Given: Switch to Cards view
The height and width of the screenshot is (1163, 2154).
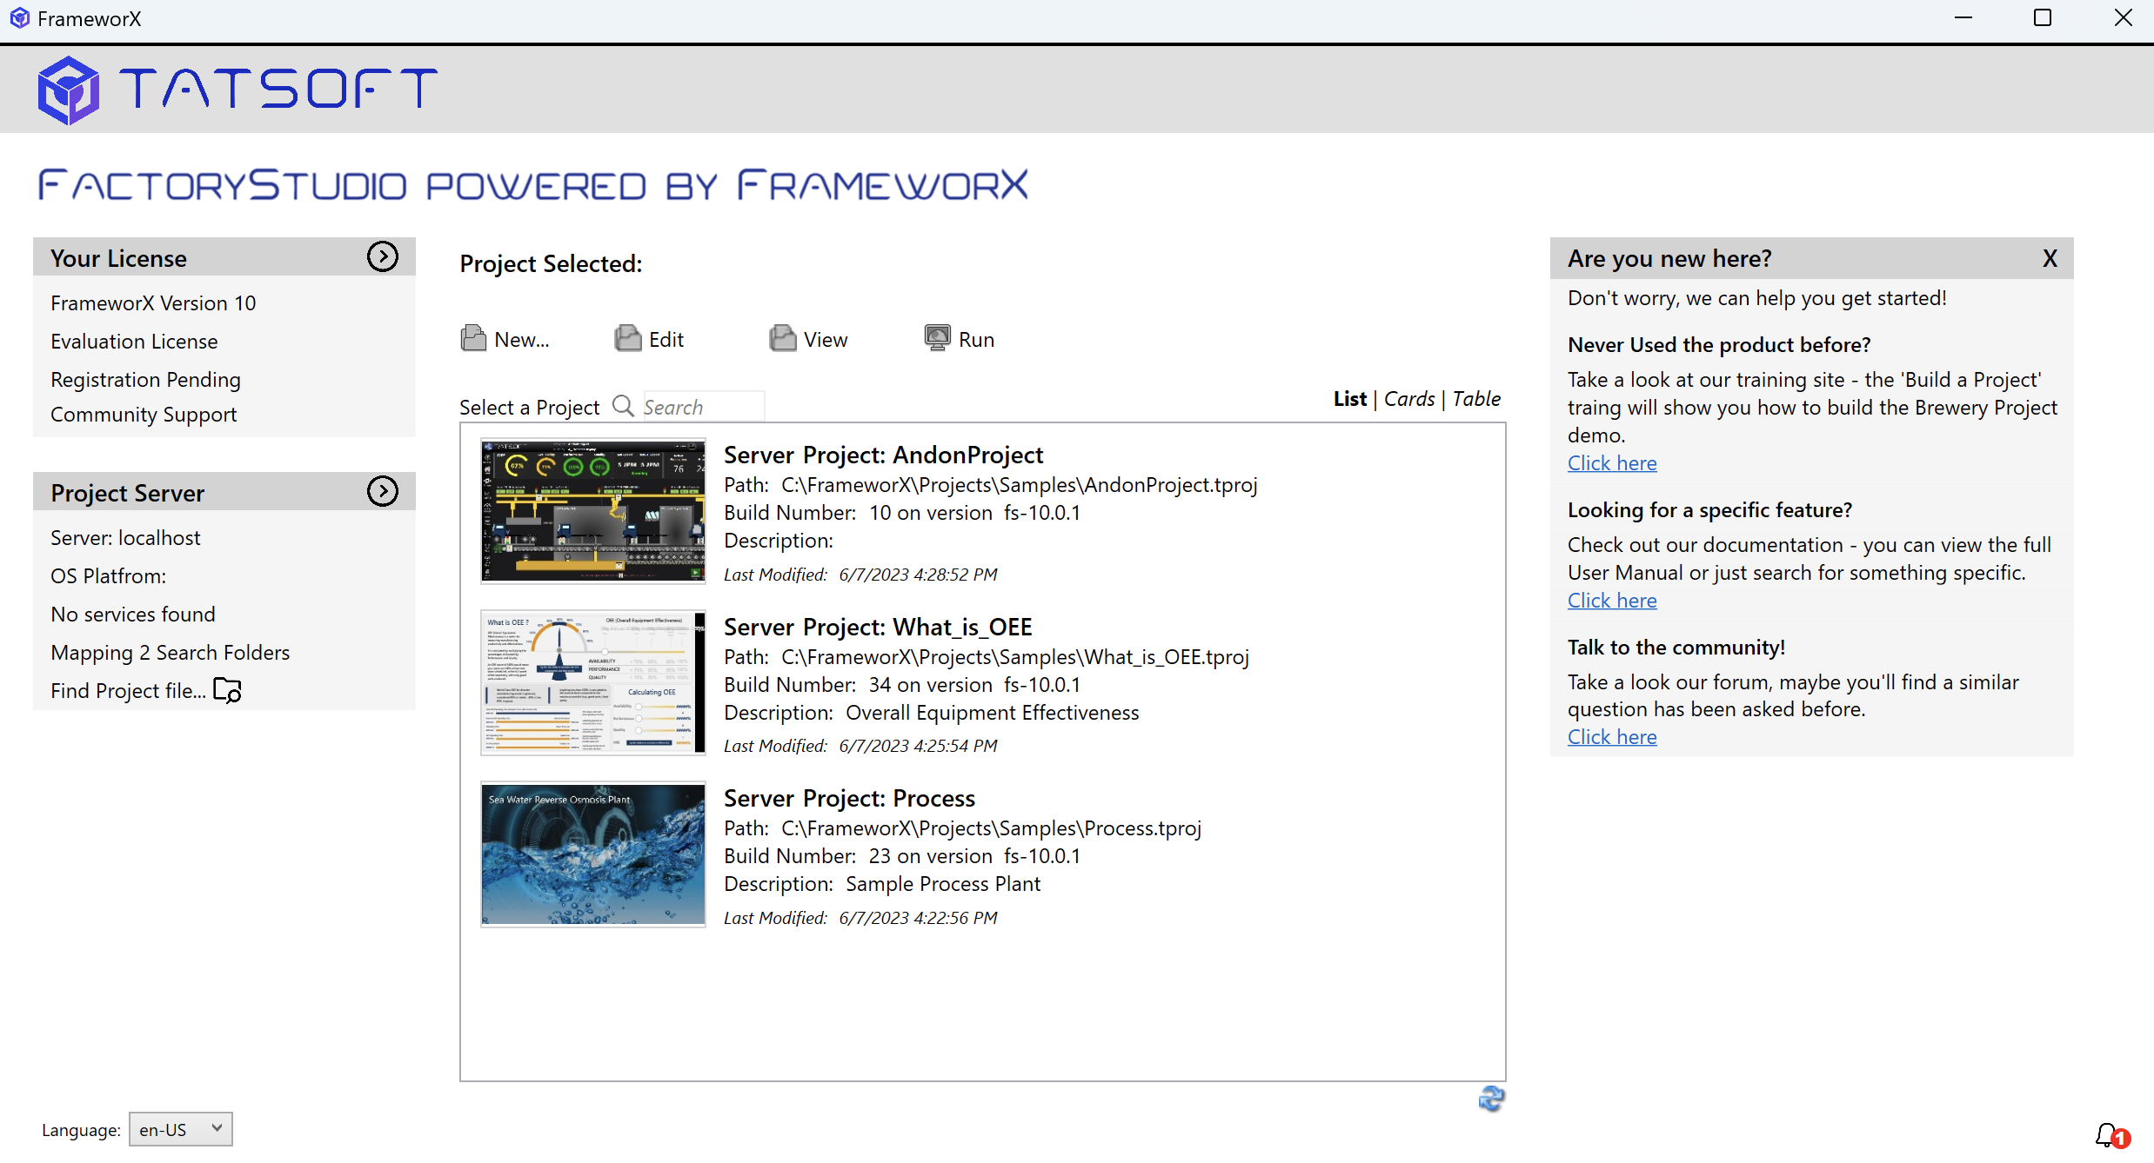Looking at the screenshot, I should pyautogui.click(x=1409, y=399).
